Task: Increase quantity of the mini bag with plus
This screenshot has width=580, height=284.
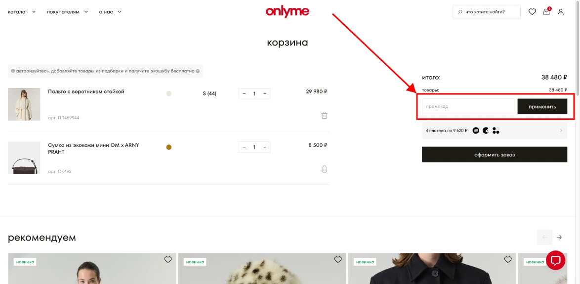Action: pos(265,147)
